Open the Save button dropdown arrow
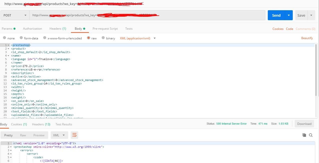The width and height of the screenshot is (319, 163). pos(311,15)
